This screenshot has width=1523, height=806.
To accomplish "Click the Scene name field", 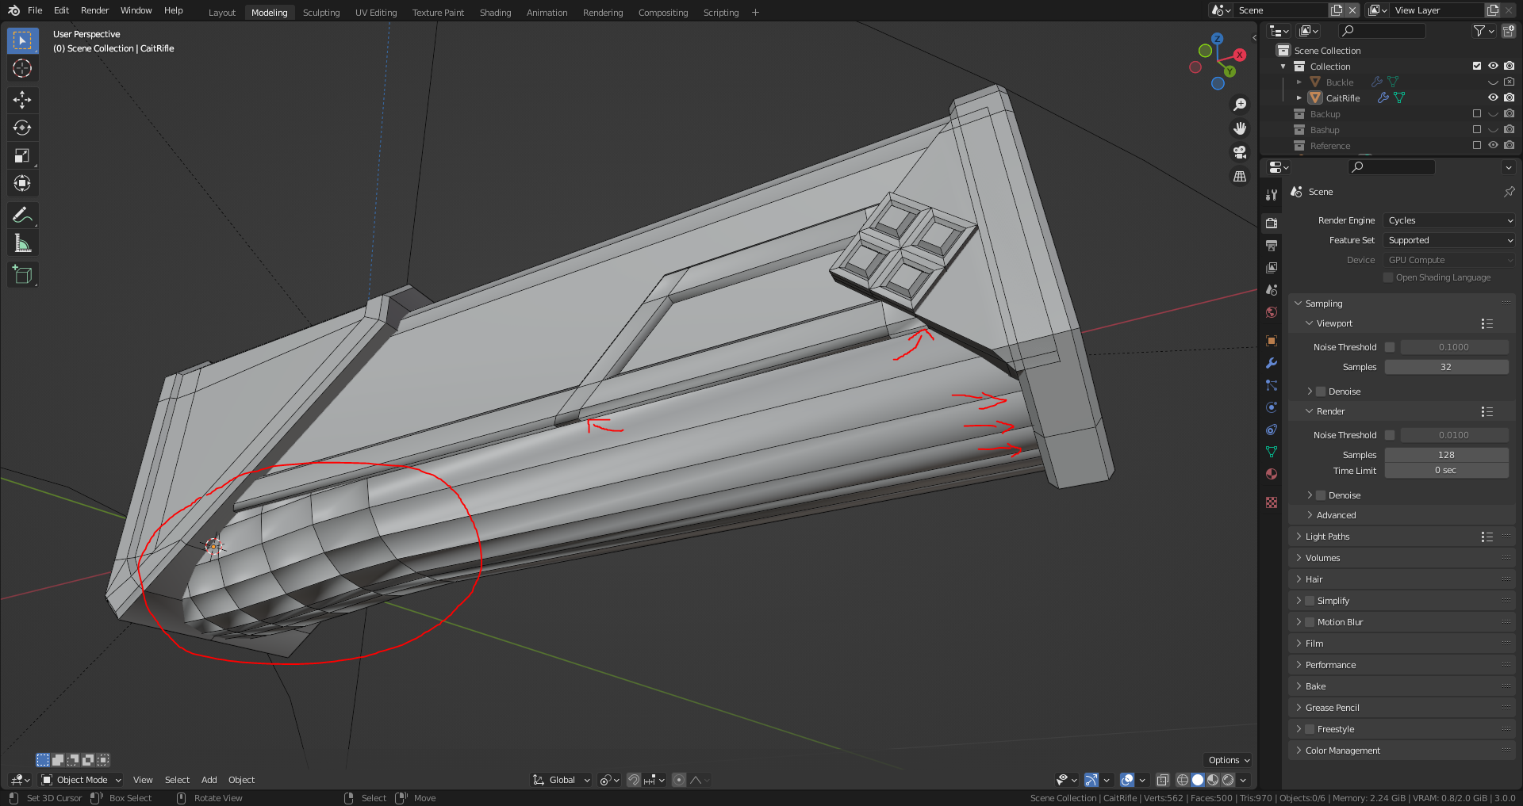I will (x=1279, y=10).
